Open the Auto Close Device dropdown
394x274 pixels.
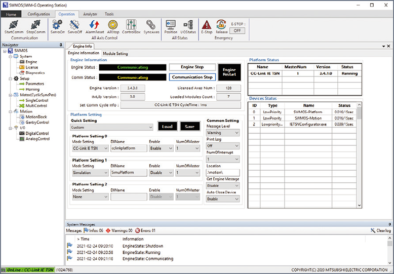tap(223, 199)
